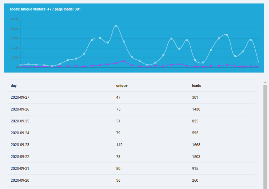Click the highest page-loads peak point above 2000
This screenshot has height=189, width=269.
click(116, 26)
